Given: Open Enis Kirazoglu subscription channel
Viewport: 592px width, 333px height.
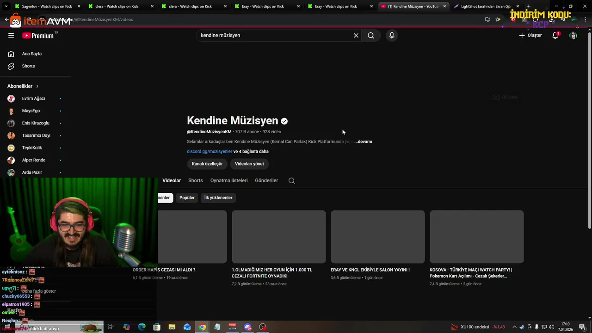Looking at the screenshot, I should (36, 123).
